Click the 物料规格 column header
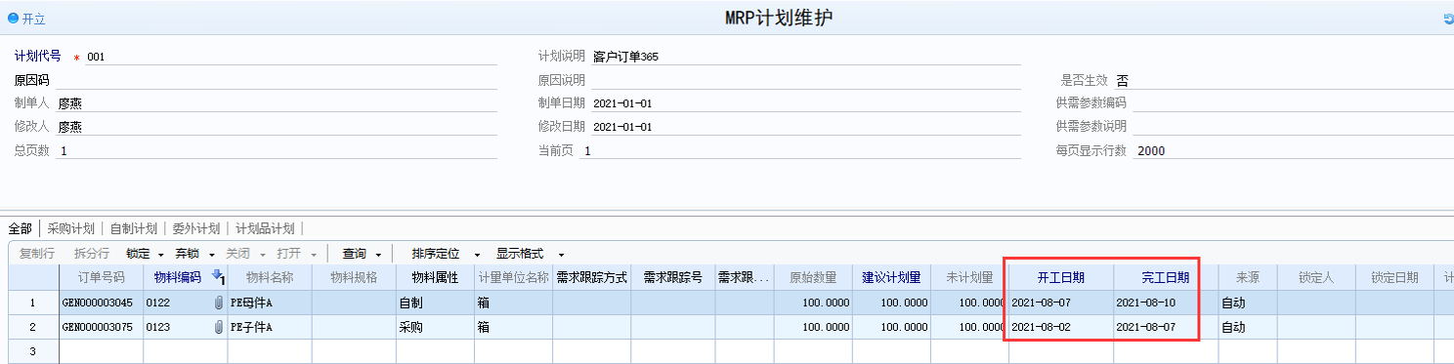This screenshot has height=364, width=1454. 354,277
